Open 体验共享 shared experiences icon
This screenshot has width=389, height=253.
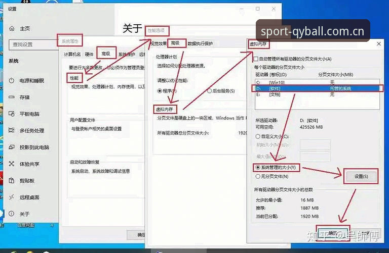click(12, 164)
